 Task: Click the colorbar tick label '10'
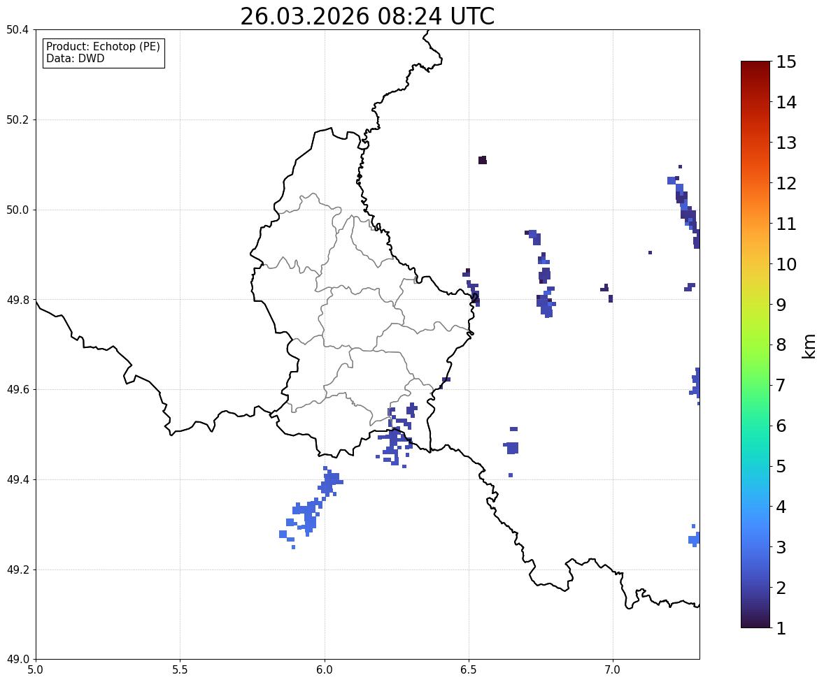click(786, 264)
